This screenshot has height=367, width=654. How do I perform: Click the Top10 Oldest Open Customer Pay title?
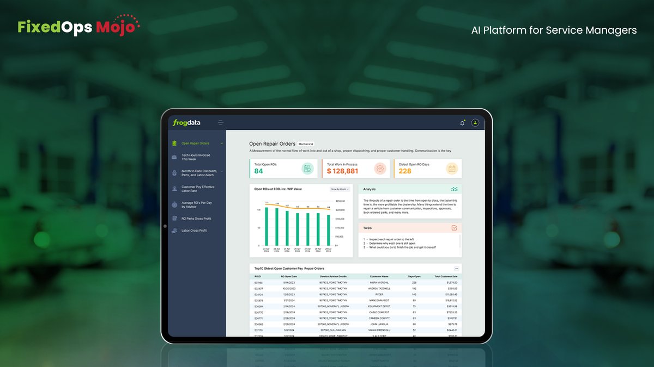click(289, 269)
